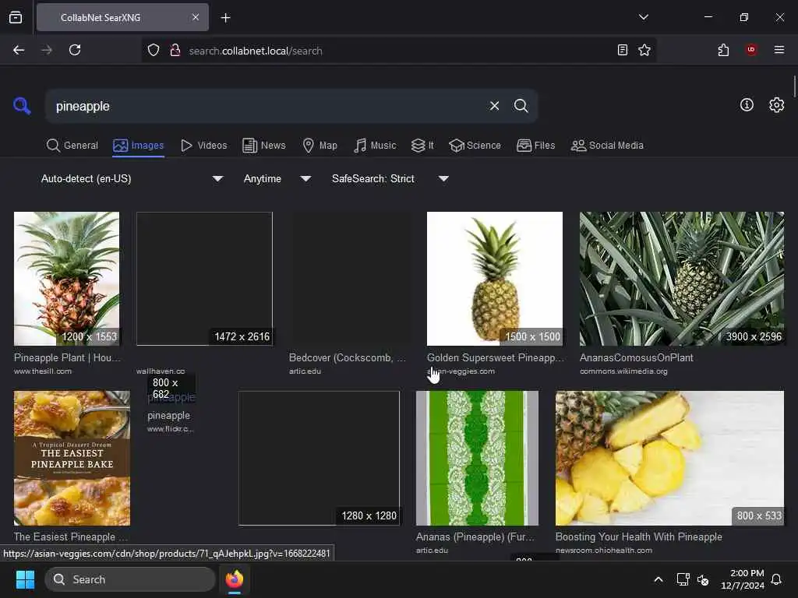
Task: Open the 1280 x 1280 blank thumbnail
Action: [319, 458]
